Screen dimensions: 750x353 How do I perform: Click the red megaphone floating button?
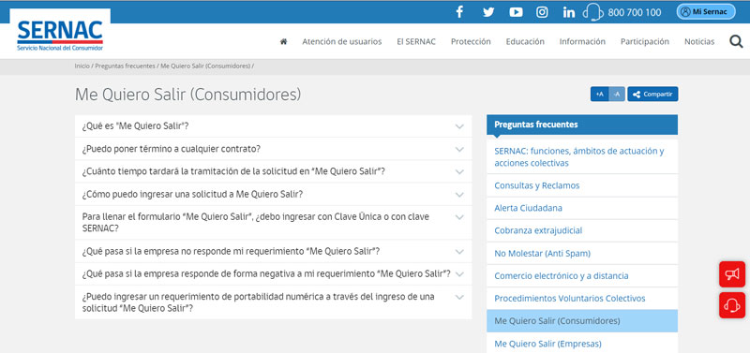tap(732, 274)
